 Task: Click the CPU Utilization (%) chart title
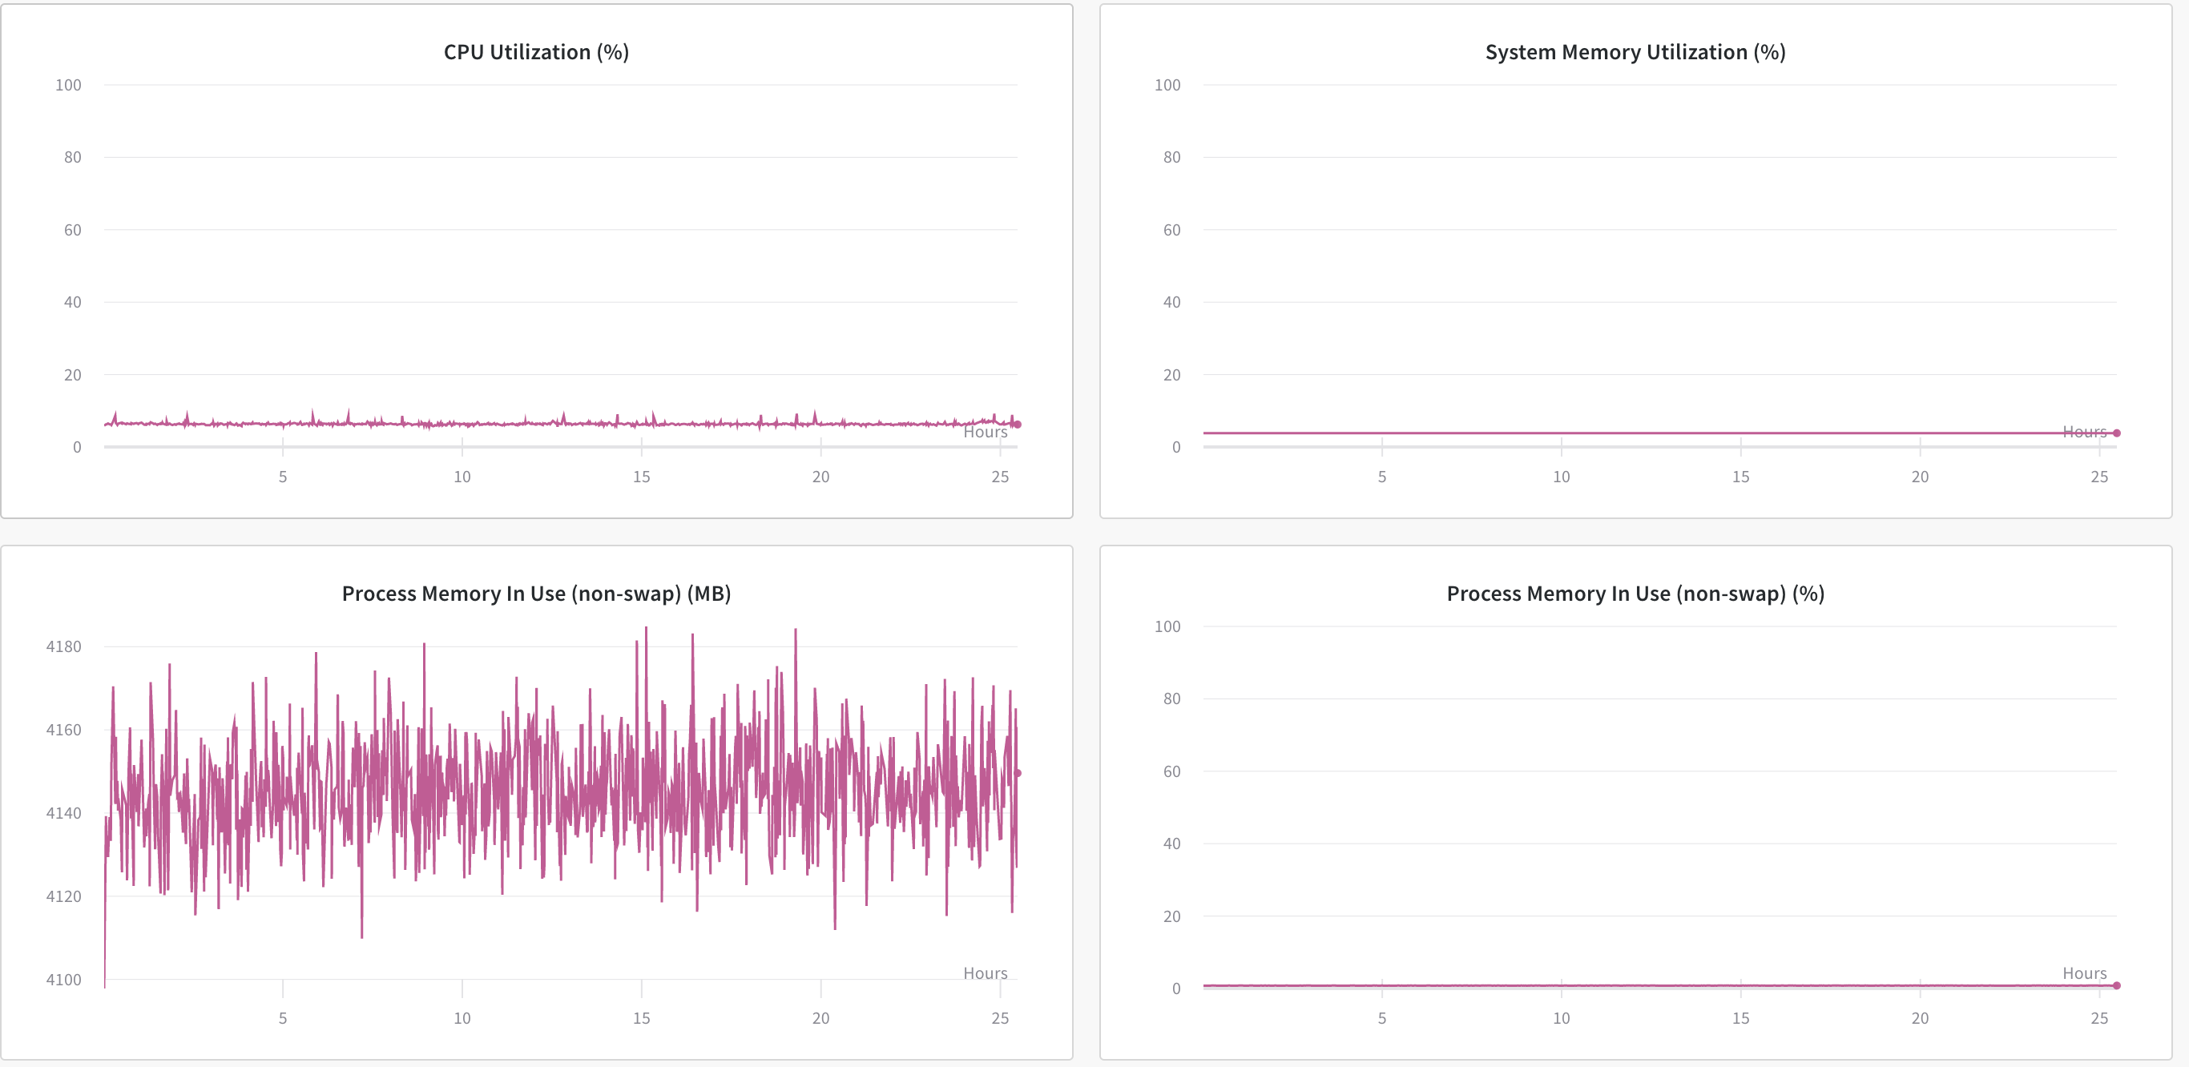coord(536,53)
